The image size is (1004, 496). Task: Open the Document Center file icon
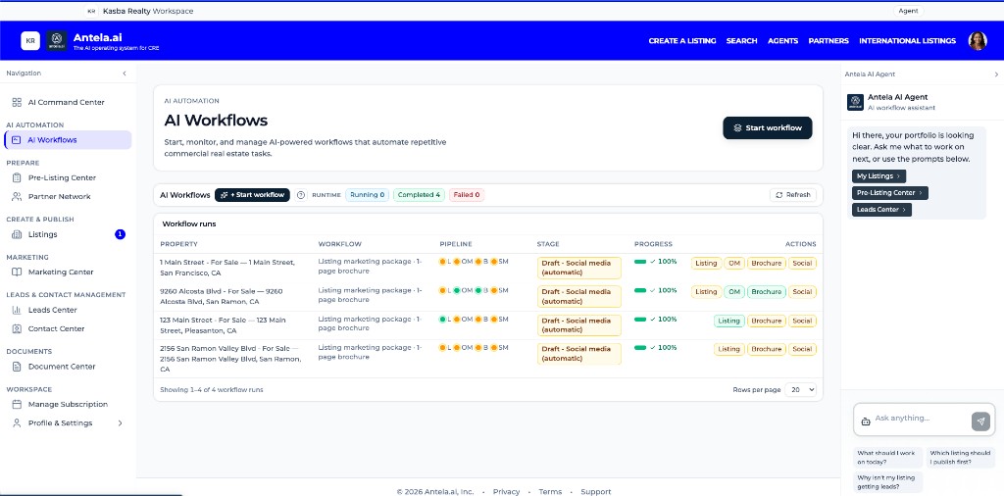pos(17,367)
